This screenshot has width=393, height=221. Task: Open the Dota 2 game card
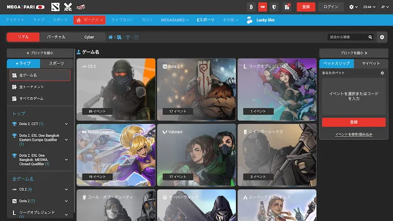click(196, 89)
